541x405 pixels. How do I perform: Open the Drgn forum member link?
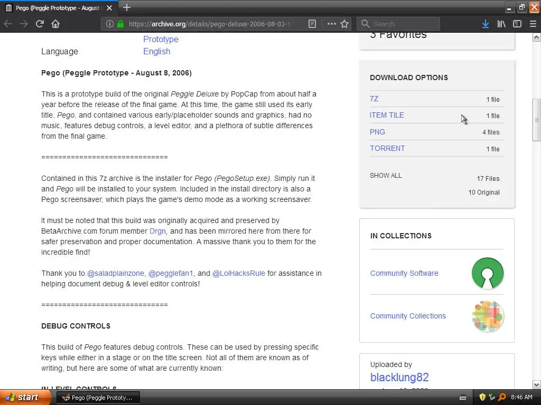click(x=157, y=231)
